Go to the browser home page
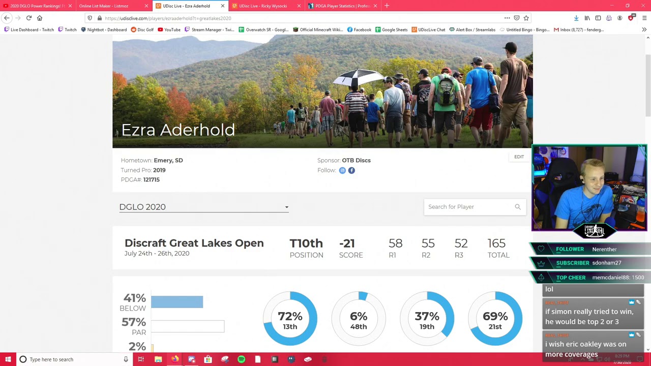 coord(40,18)
